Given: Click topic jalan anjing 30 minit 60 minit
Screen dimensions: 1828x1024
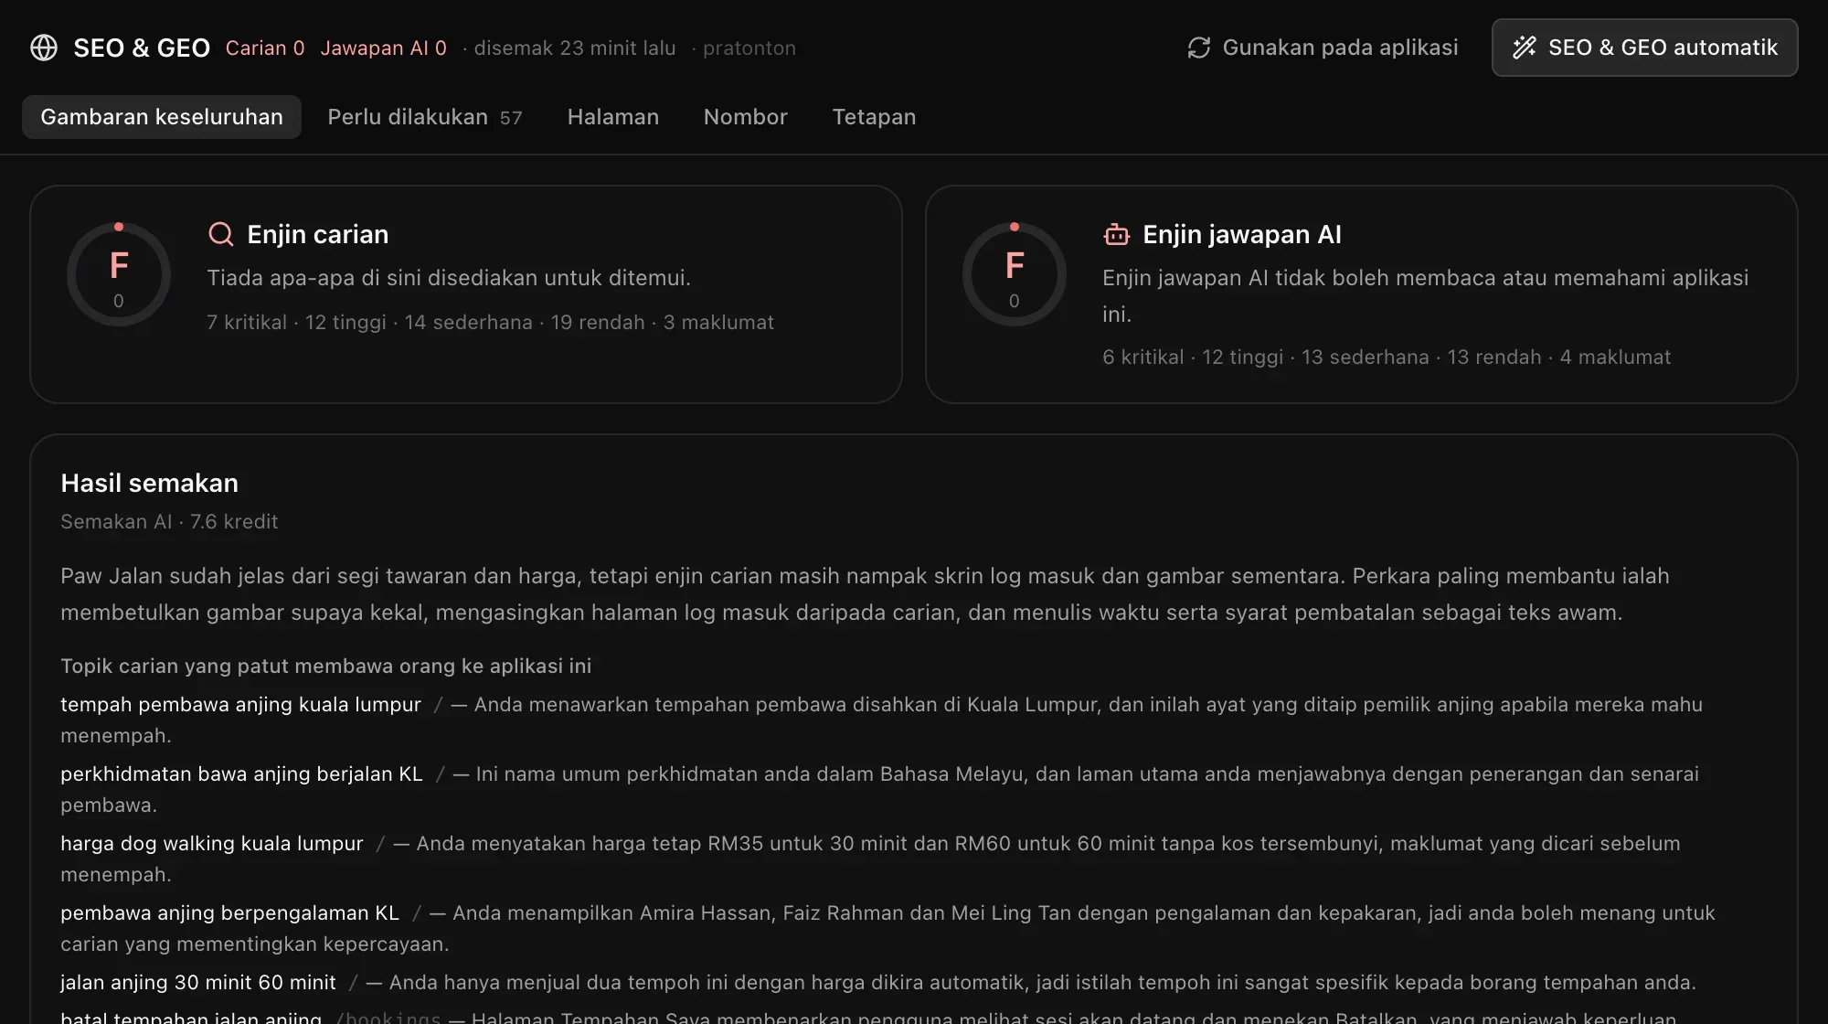Looking at the screenshot, I should coord(198,982).
